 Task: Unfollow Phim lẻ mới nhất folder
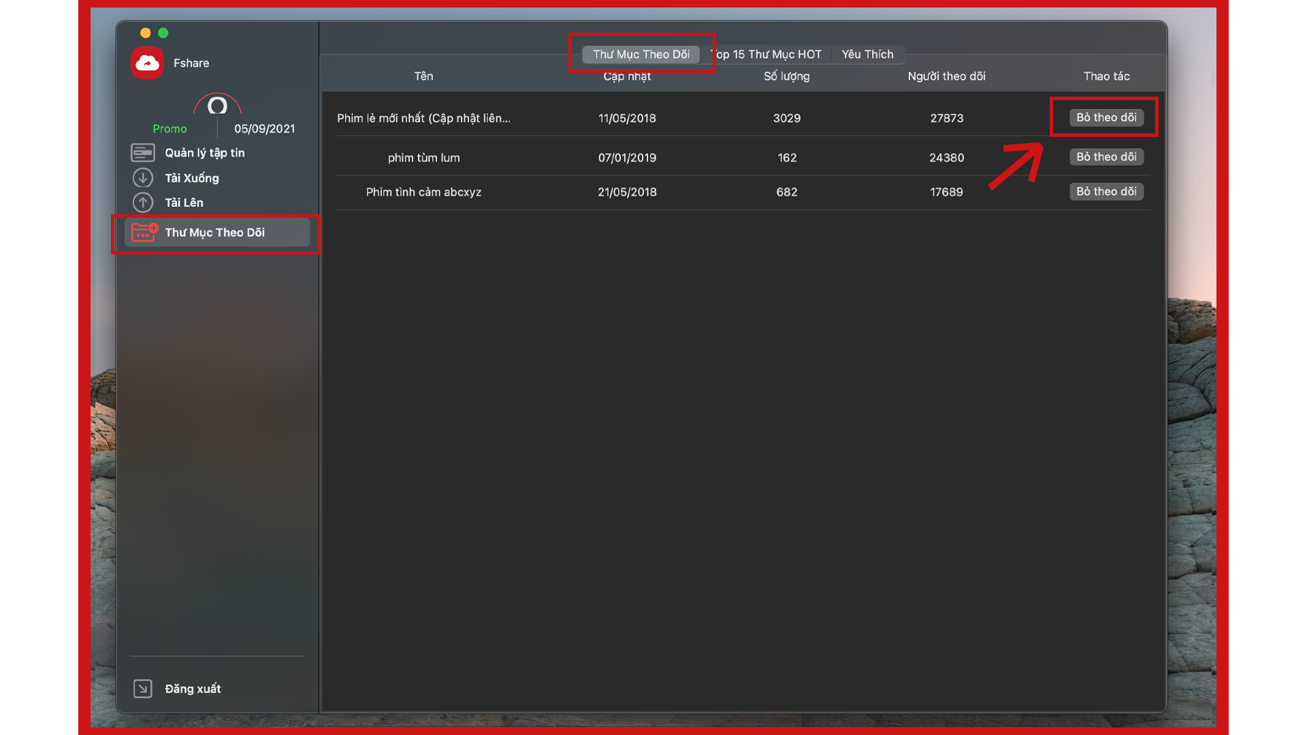pyautogui.click(x=1106, y=118)
